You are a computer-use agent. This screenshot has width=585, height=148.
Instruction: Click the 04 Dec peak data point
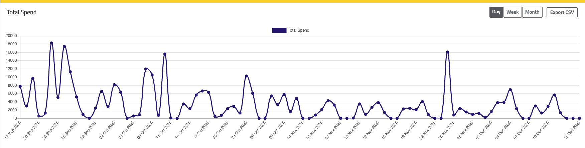pyautogui.click(x=510, y=90)
